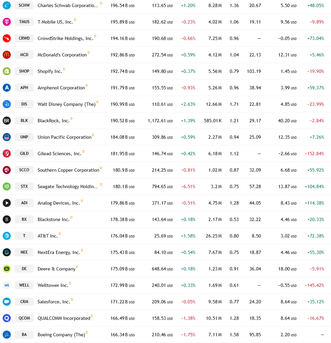Open NextEra Energy, Inc. link

pyautogui.click(x=59, y=252)
